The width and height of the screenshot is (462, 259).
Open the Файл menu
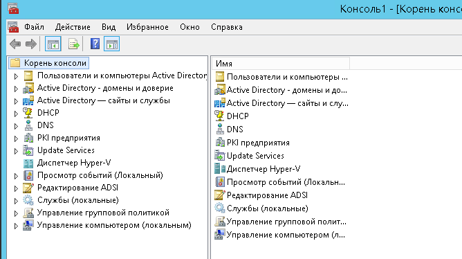(34, 27)
